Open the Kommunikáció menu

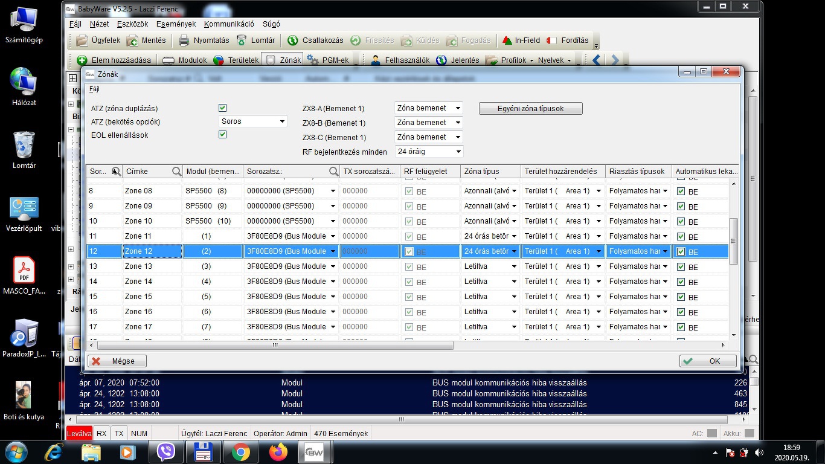click(x=229, y=24)
